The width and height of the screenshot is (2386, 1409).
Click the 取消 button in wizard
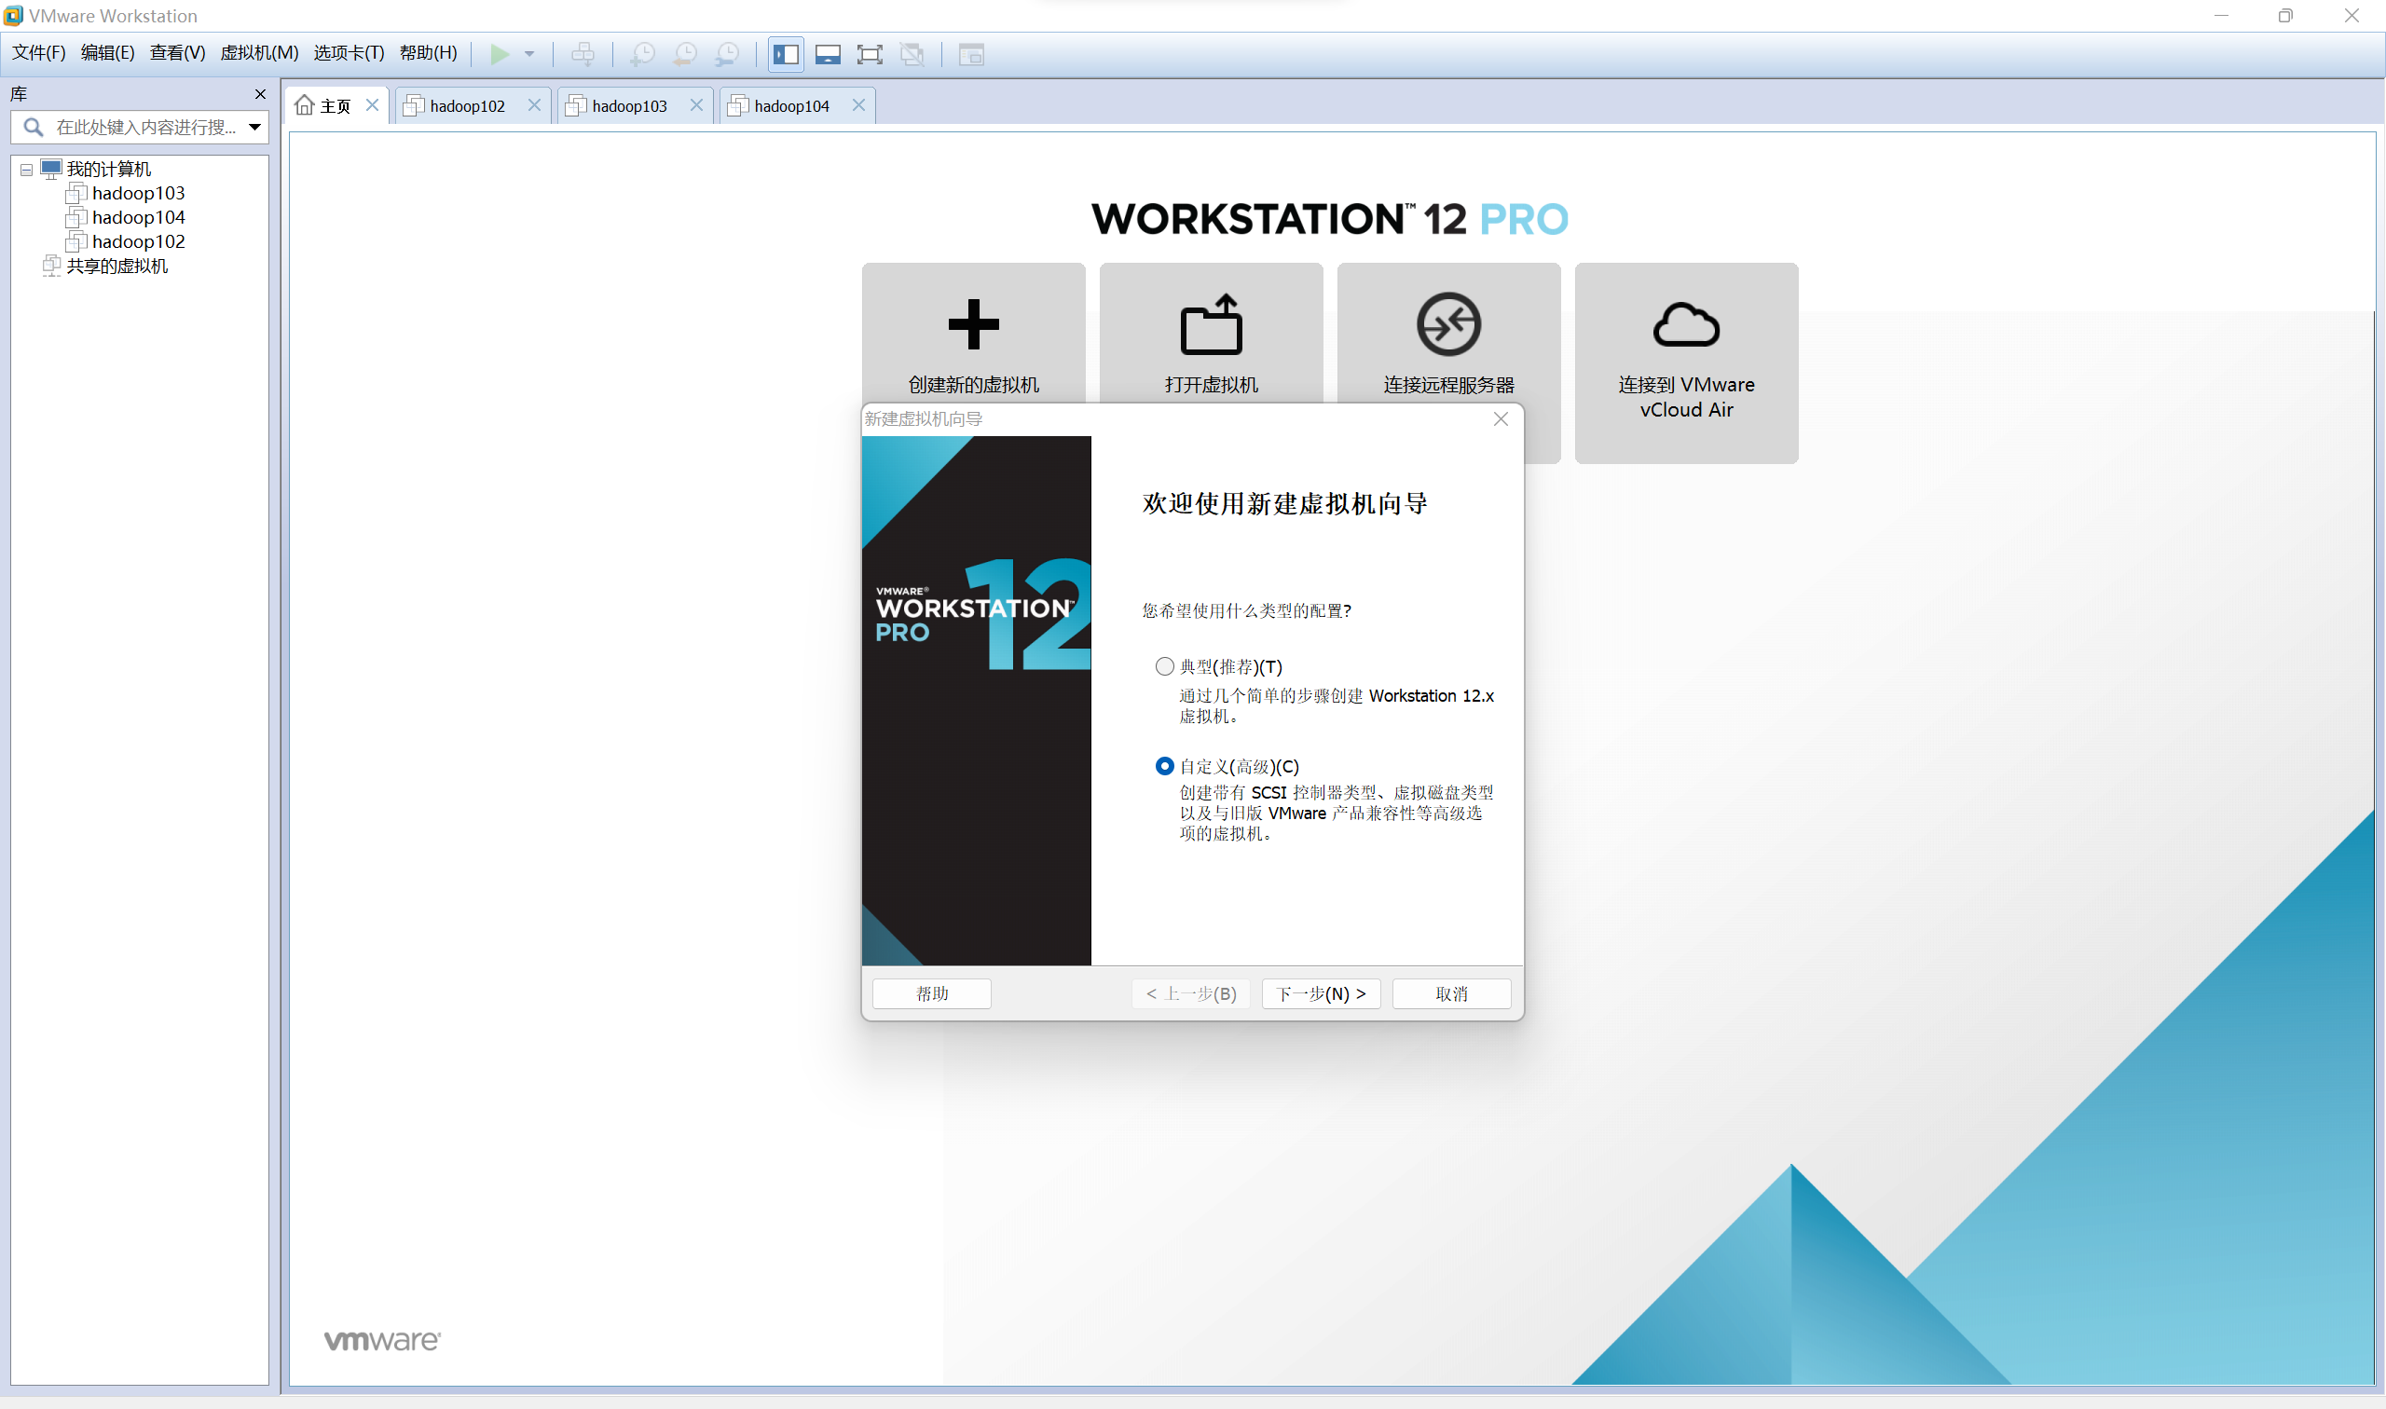[1450, 993]
